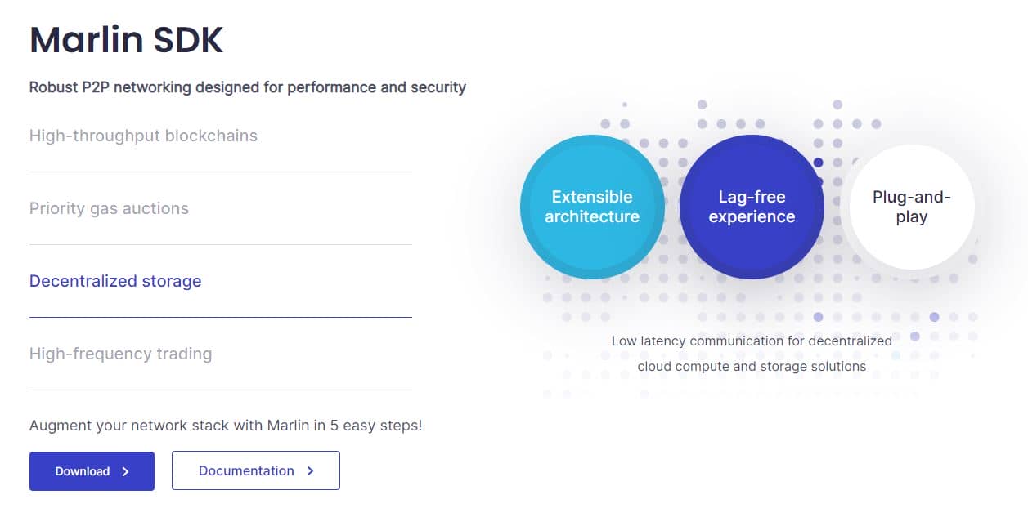This screenshot has width=1028, height=526.
Task: Click the divider under High-throughput blockchains
Action: click(221, 172)
